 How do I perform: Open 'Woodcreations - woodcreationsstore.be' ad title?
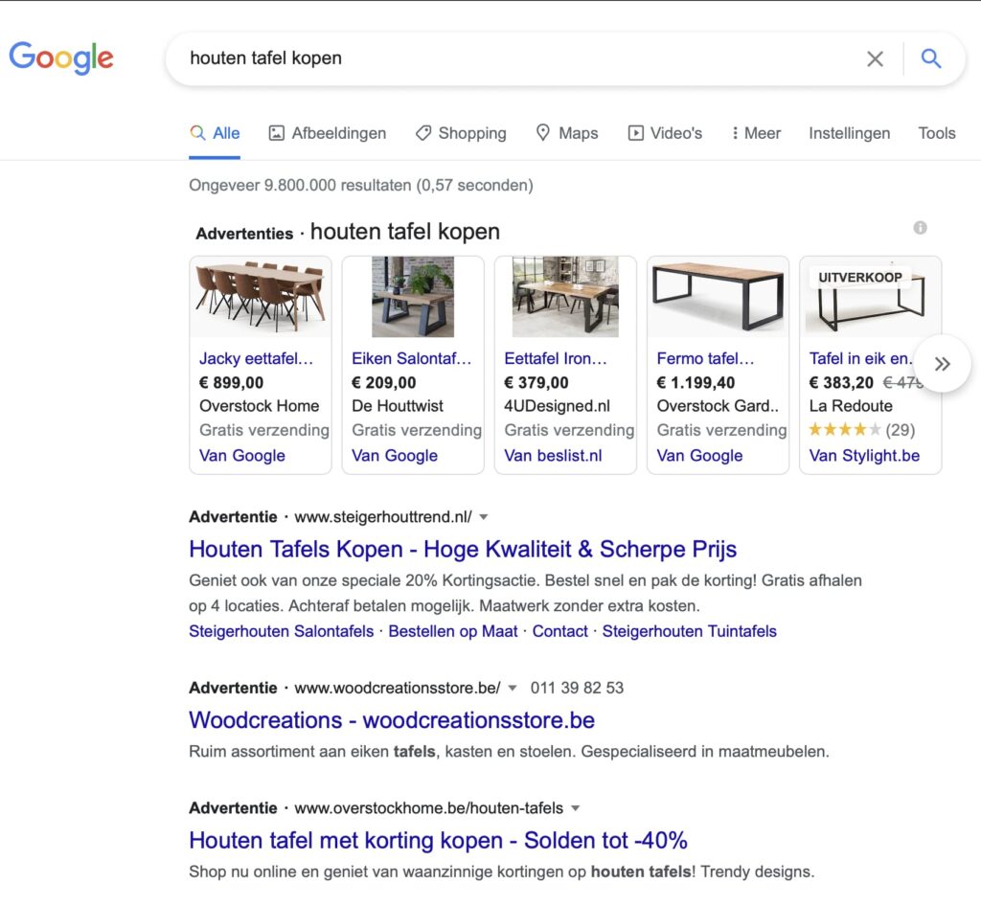click(x=392, y=719)
